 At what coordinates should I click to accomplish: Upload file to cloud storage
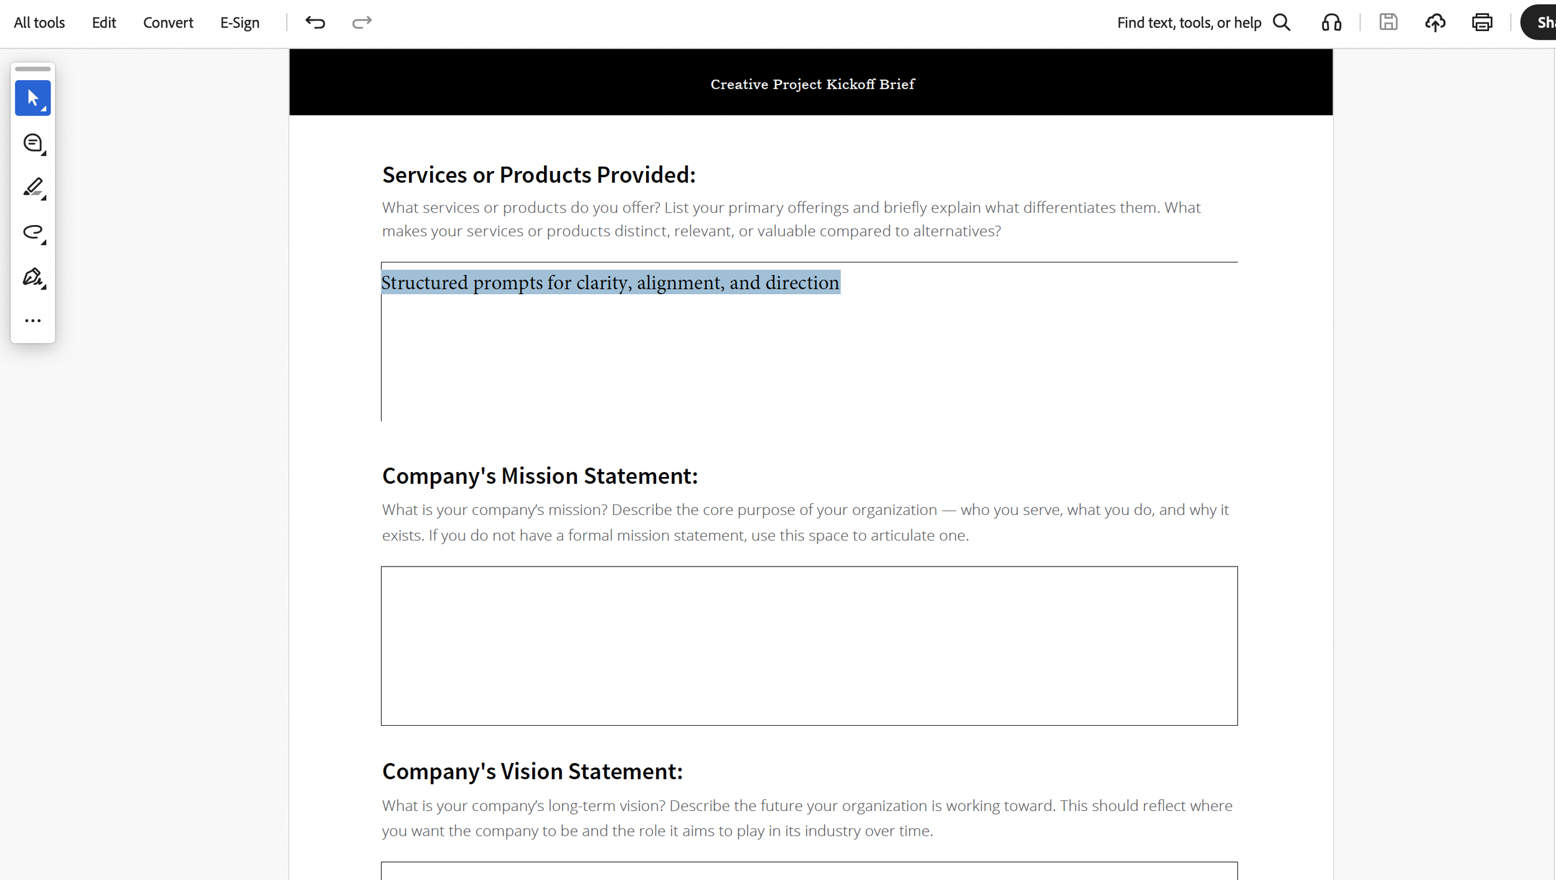(1435, 23)
